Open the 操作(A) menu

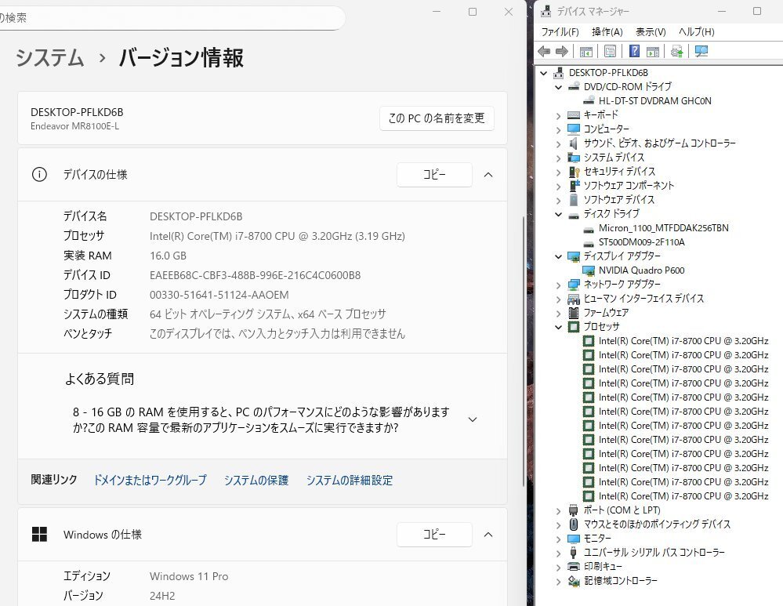point(607,32)
